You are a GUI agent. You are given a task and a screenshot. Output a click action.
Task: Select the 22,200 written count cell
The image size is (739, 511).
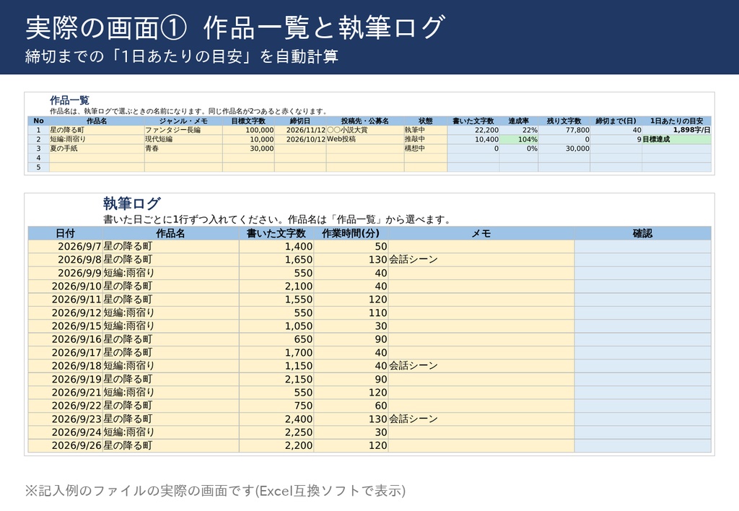point(473,130)
